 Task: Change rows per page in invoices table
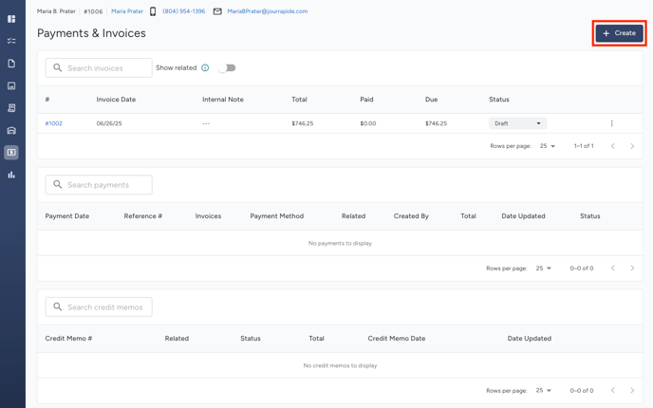tap(548, 146)
